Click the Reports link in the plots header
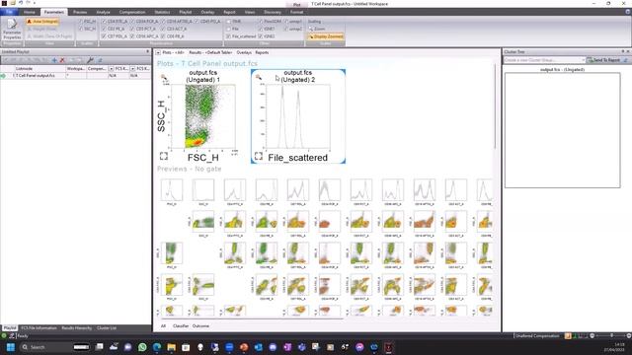 click(x=262, y=52)
